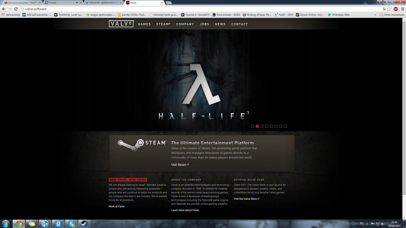
Task: Switch to the ElRichMC Twitter tab
Action: (103, 3)
